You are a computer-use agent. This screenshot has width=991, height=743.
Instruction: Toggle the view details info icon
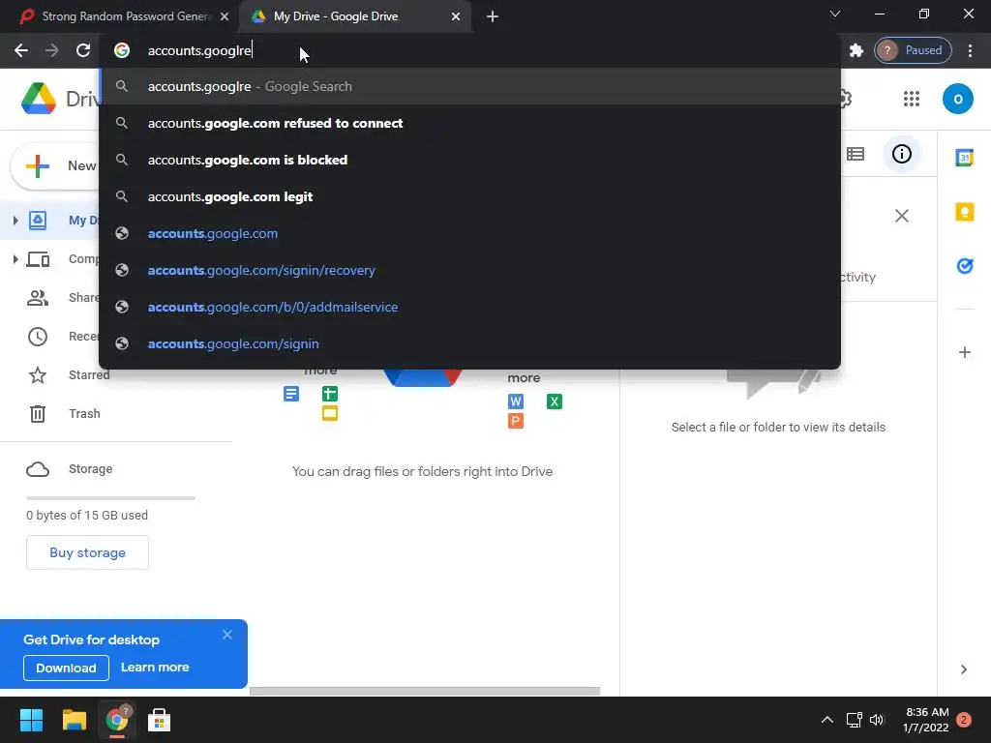(x=901, y=154)
